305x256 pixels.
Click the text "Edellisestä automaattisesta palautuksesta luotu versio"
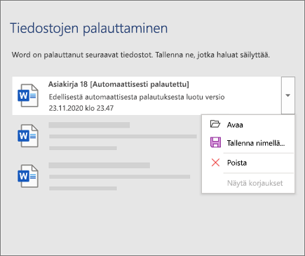click(137, 97)
